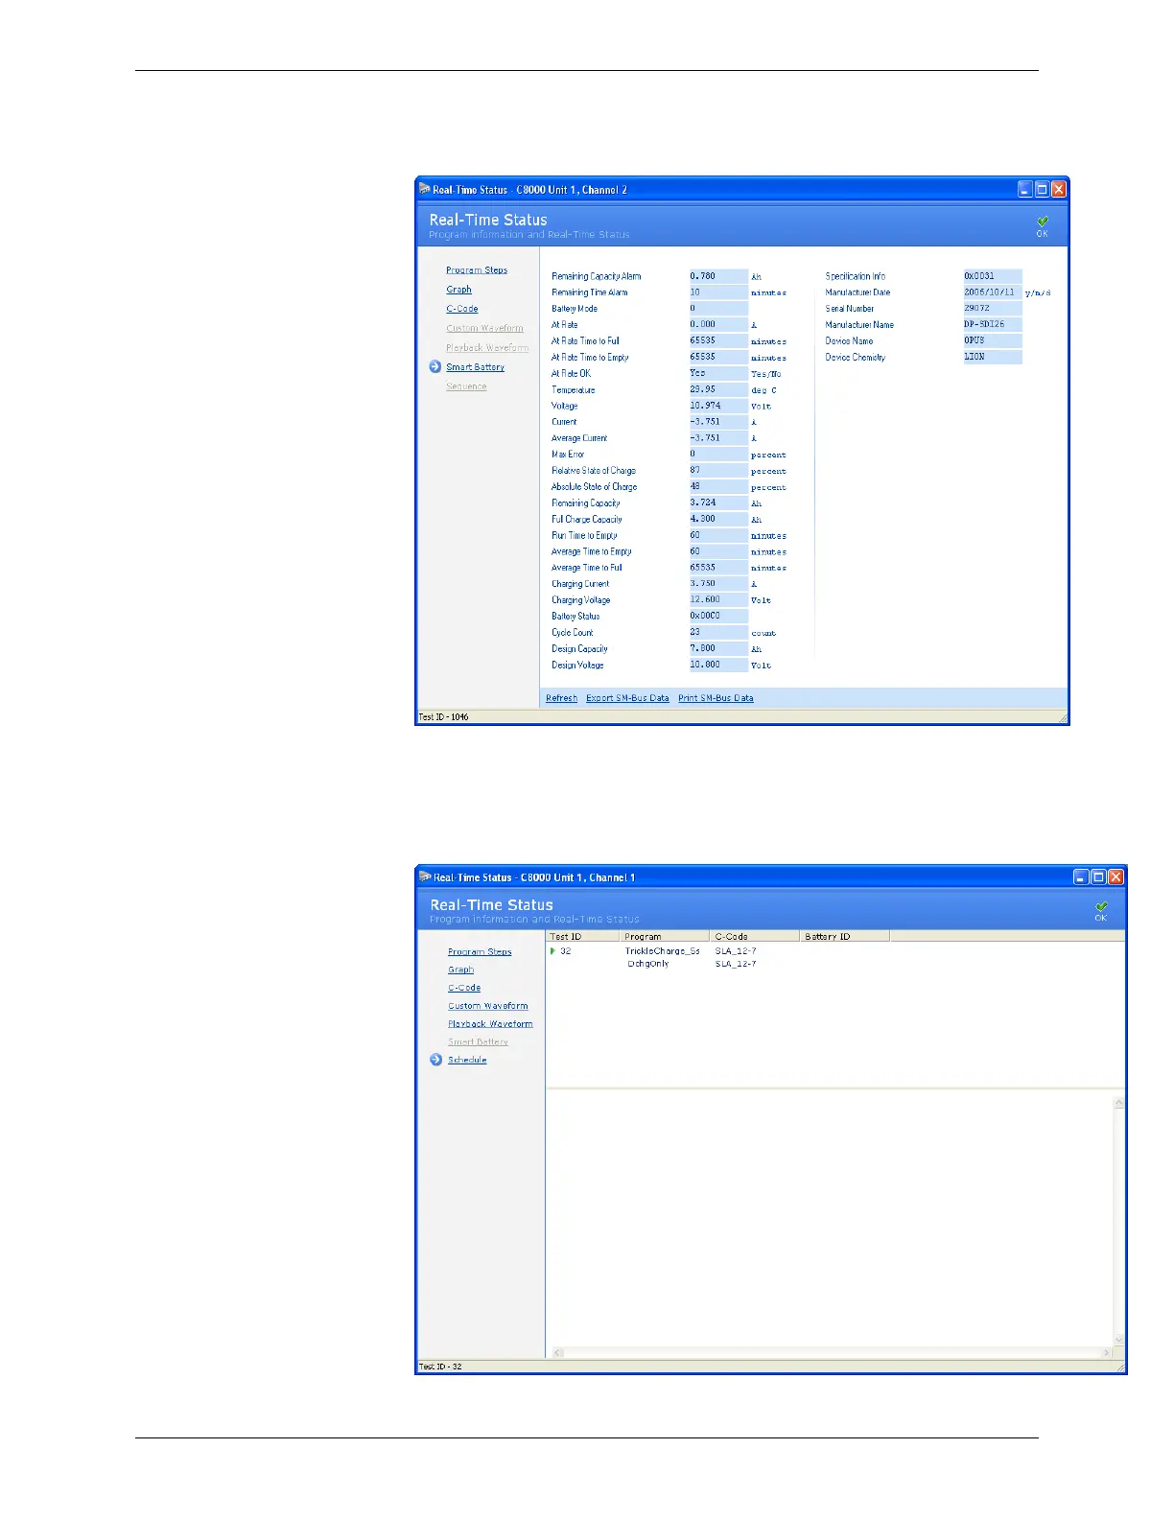
Task: Click the Voltage value 10.974
Action: click(x=718, y=406)
